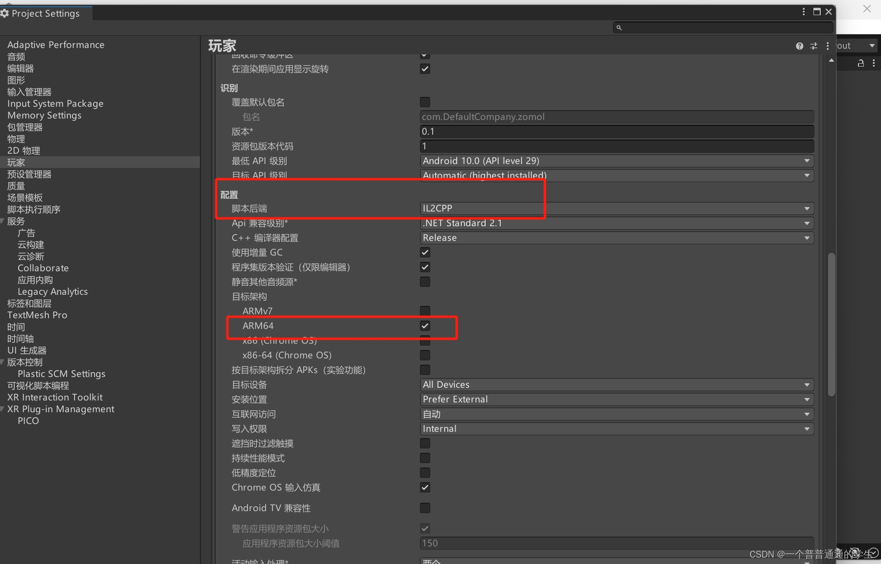Viewport: 881px width, 564px height.
Task: Select Collaborate under 服务
Action: 43,268
